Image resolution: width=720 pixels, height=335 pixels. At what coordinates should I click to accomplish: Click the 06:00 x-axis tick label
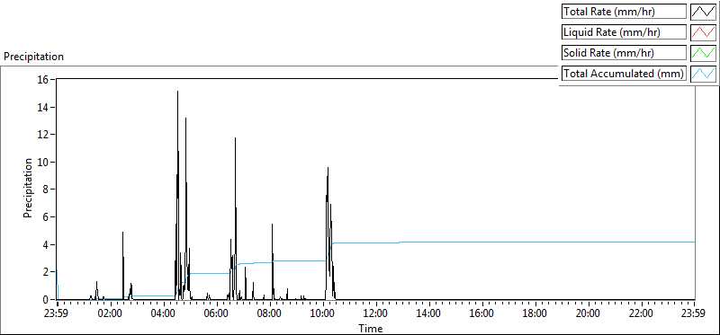coord(217,314)
